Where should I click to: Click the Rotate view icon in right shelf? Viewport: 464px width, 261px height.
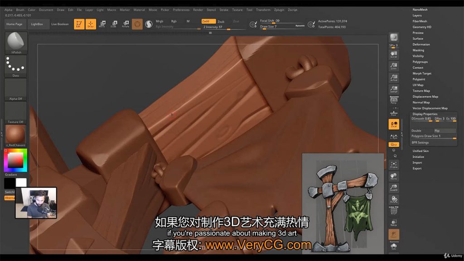(x=394, y=199)
